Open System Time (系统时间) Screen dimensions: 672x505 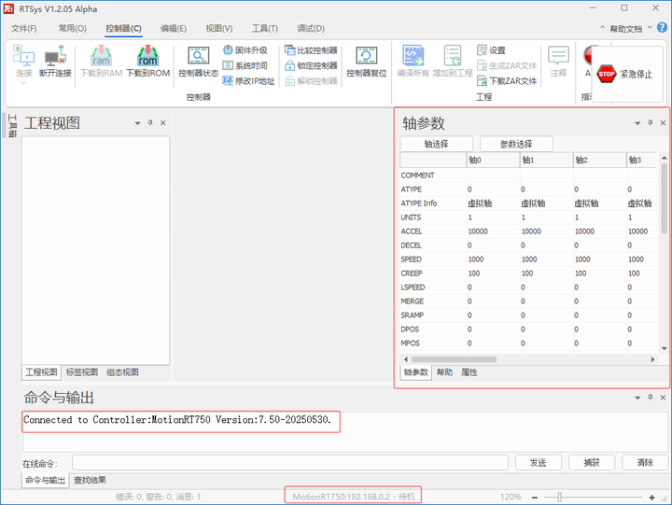coord(245,65)
